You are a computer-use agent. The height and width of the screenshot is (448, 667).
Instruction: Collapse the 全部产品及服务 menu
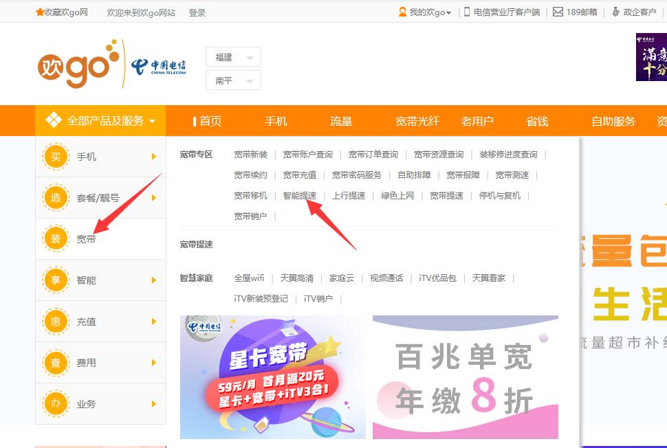[100, 121]
